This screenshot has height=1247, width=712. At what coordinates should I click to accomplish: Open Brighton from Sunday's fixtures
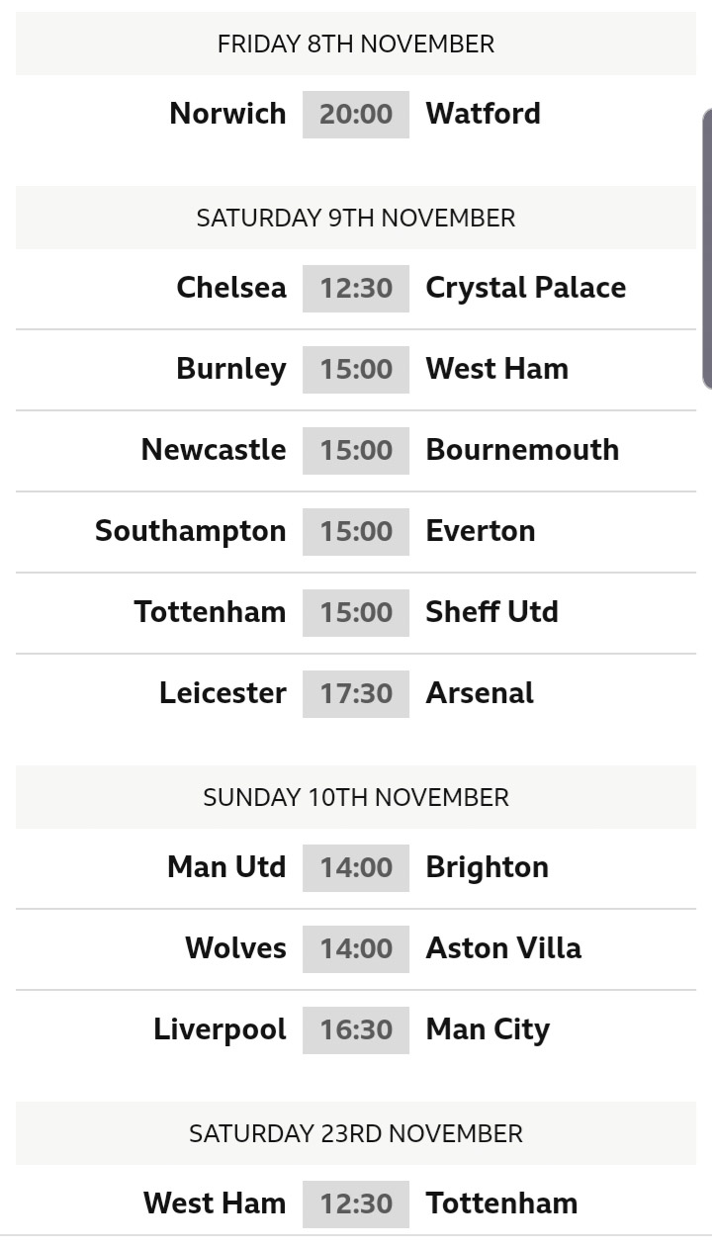tap(488, 867)
